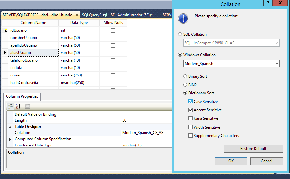
Task: Toggle Allow Nulls for nombreUsuario
Action: pyautogui.click(x=113, y=38)
